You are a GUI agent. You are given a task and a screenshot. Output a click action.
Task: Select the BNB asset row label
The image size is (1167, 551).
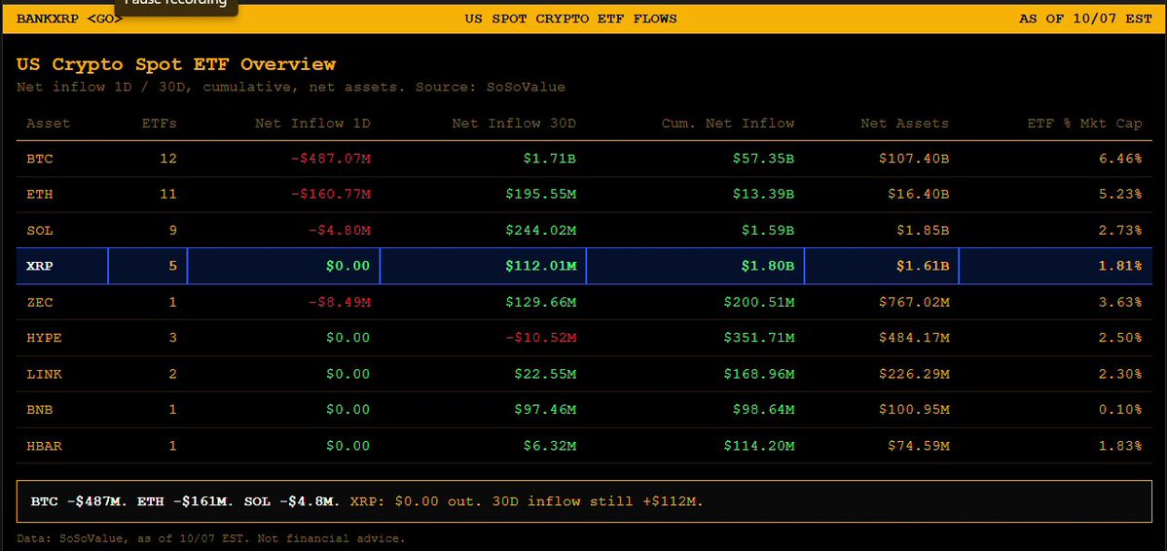click(40, 409)
